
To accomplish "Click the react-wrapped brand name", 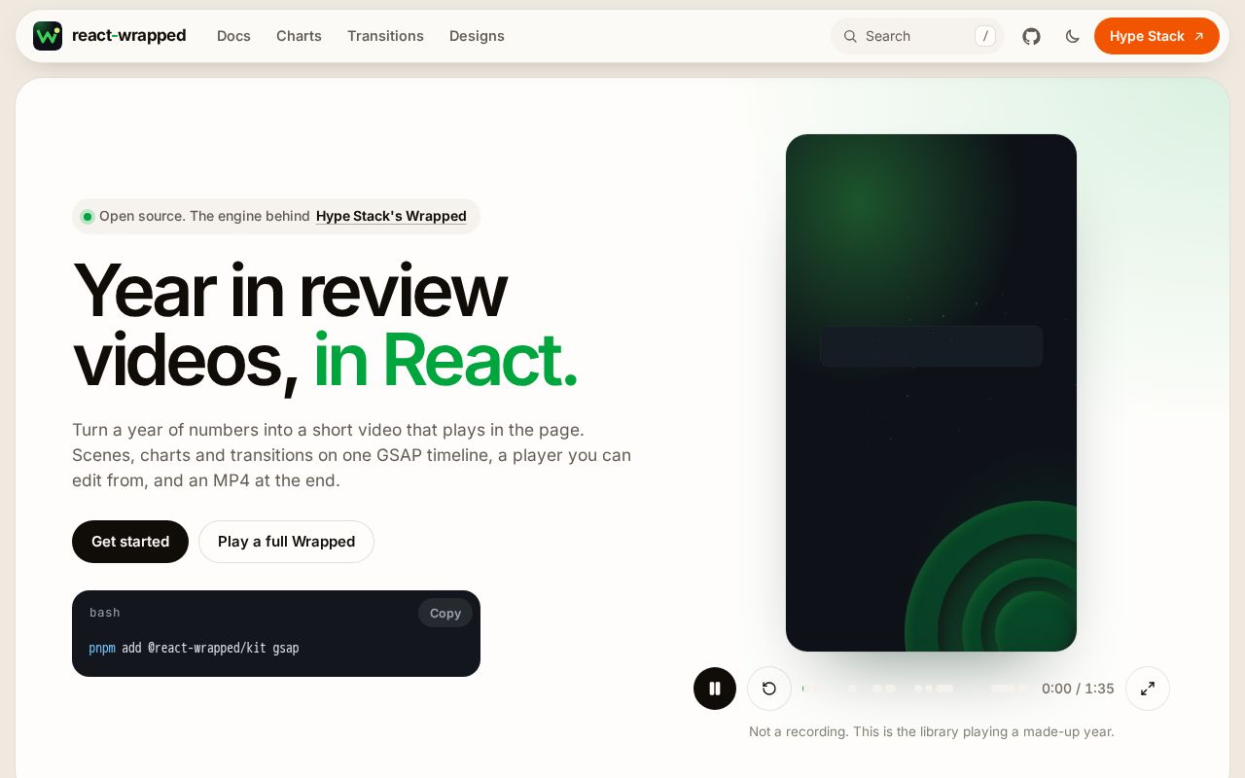I will 128,36.
